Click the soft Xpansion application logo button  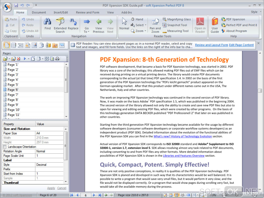pyautogui.click(x=7, y=7)
